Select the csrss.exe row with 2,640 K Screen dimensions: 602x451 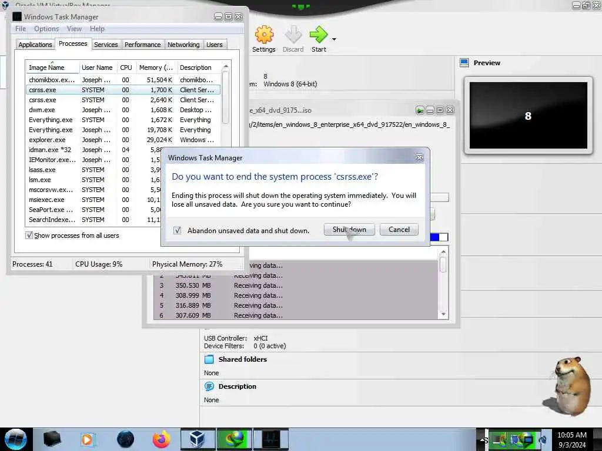point(123,100)
